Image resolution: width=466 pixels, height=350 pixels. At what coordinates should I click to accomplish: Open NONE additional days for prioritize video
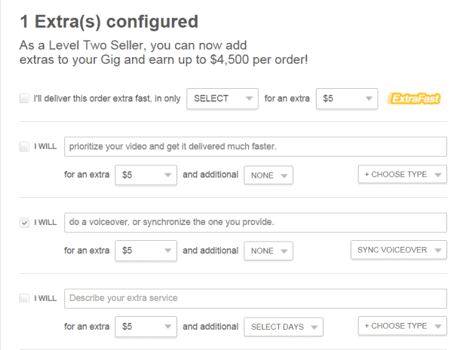click(x=268, y=175)
